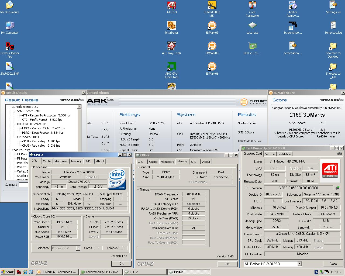Open the My Documents folder icon
Screen dimensions: 345x276
pyautogui.click(x=10, y=7)
